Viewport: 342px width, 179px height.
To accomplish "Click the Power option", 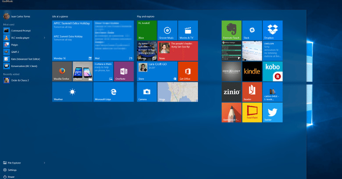I will 9,177.
